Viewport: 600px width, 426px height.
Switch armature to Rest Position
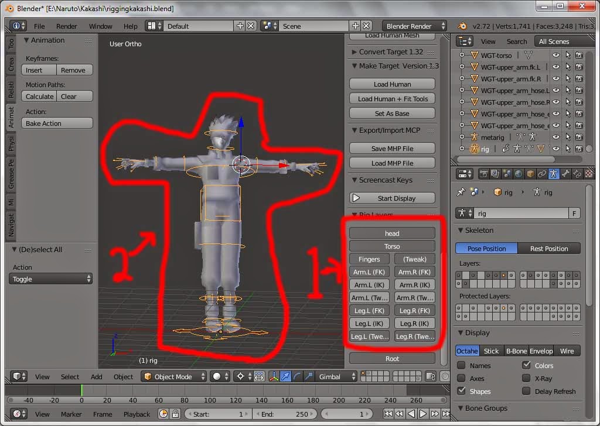point(548,248)
